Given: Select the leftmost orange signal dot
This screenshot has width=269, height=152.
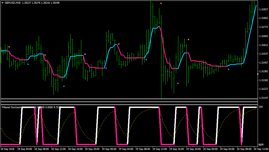Looking at the screenshot, I should [9, 47].
